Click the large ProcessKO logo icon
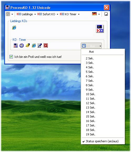Viewport: 131px width, 152px height. (100, 29)
